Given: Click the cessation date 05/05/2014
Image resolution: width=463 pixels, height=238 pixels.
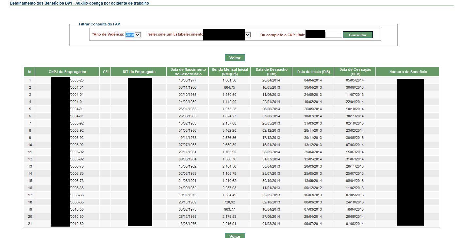Looking at the screenshot, I should point(355,80).
